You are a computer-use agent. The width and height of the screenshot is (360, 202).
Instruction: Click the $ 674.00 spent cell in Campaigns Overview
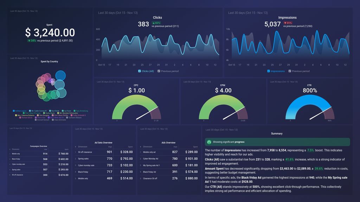(63, 175)
